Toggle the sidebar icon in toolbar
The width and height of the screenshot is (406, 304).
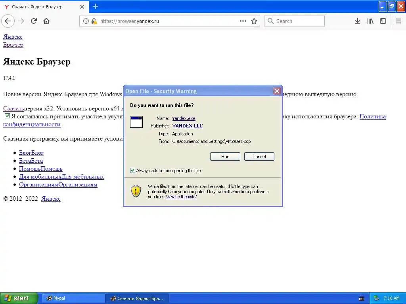click(383, 21)
